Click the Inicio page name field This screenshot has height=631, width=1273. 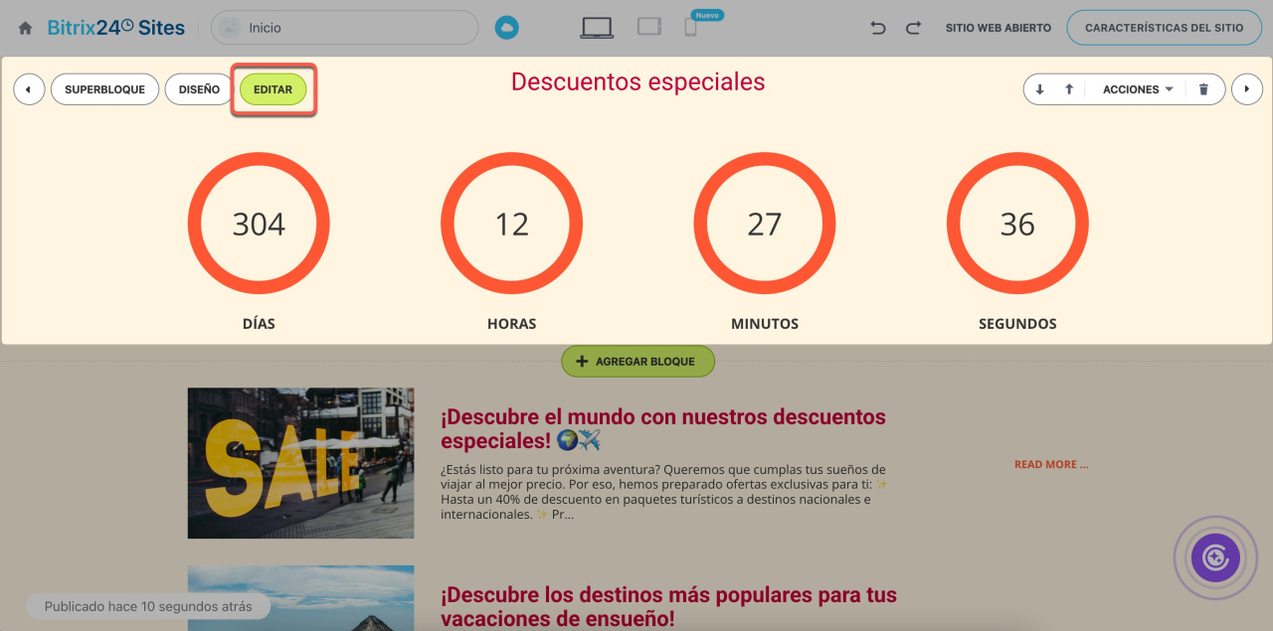(345, 28)
